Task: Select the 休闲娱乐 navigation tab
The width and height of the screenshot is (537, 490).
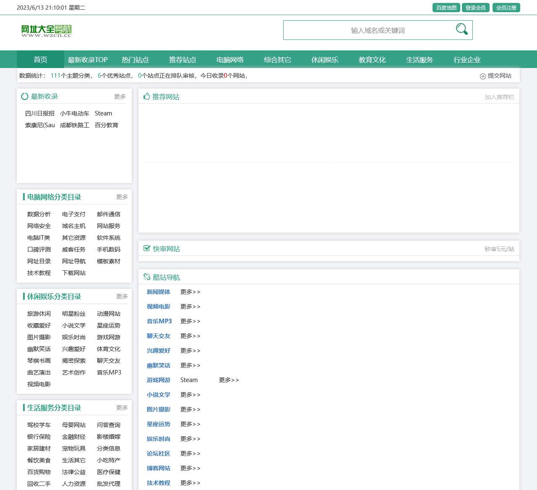Action: coord(325,60)
